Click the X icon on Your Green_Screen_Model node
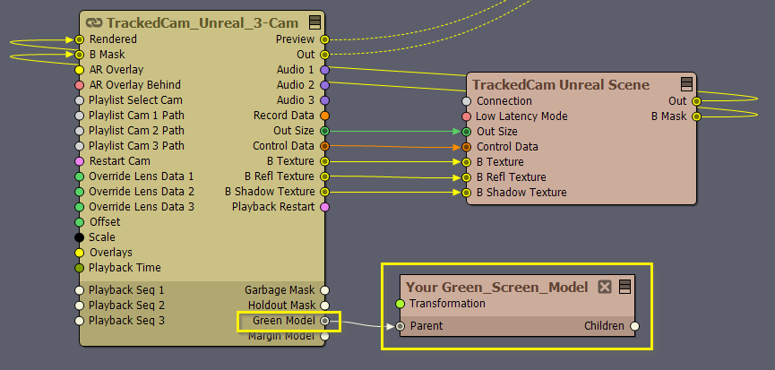775x370 pixels. 605,287
